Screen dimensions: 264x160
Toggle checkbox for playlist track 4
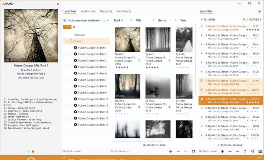tap(202, 53)
